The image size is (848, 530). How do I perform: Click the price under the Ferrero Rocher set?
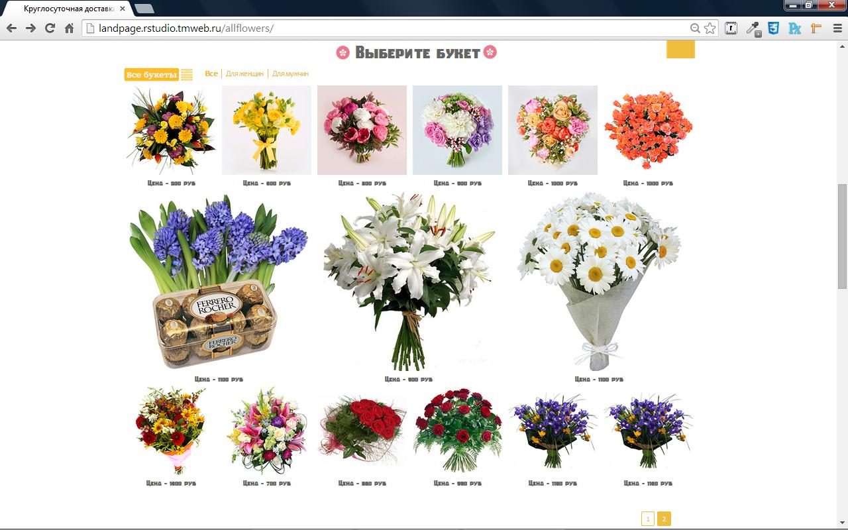[x=219, y=380]
